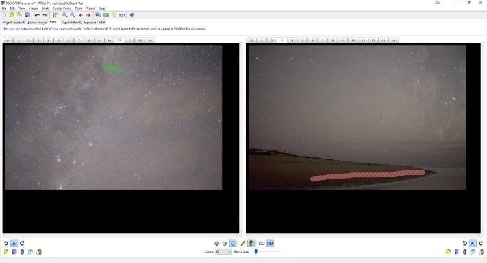Redo action in the top toolbar
487x263 pixels.
click(45, 15)
